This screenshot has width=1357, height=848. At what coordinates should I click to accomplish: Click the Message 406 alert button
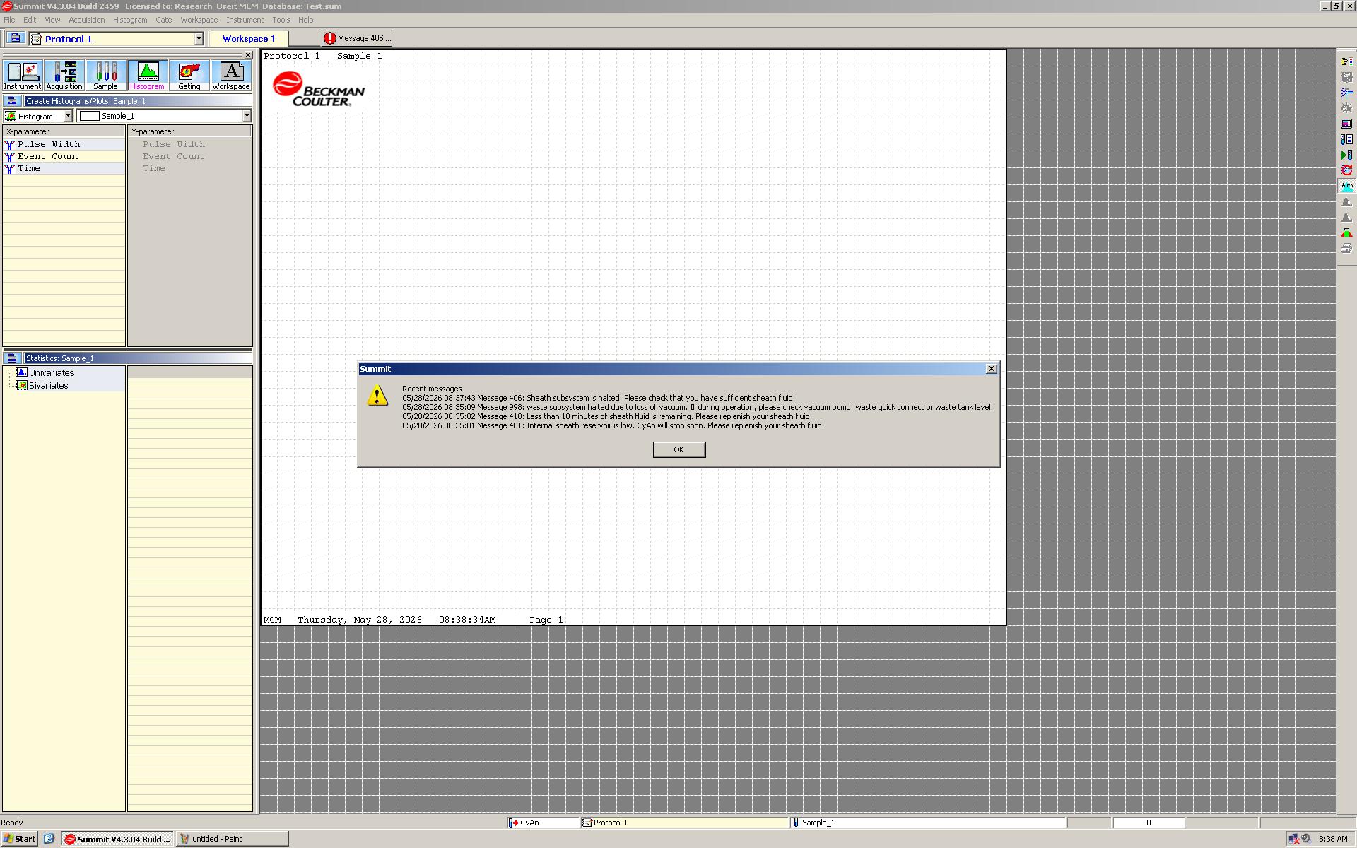(x=357, y=38)
